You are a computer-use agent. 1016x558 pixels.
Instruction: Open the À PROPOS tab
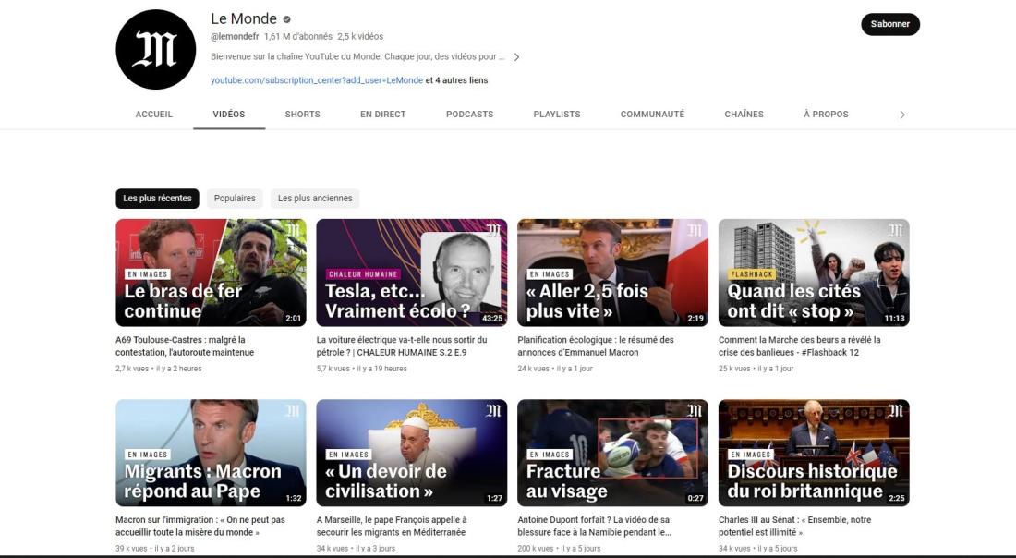pyautogui.click(x=826, y=114)
